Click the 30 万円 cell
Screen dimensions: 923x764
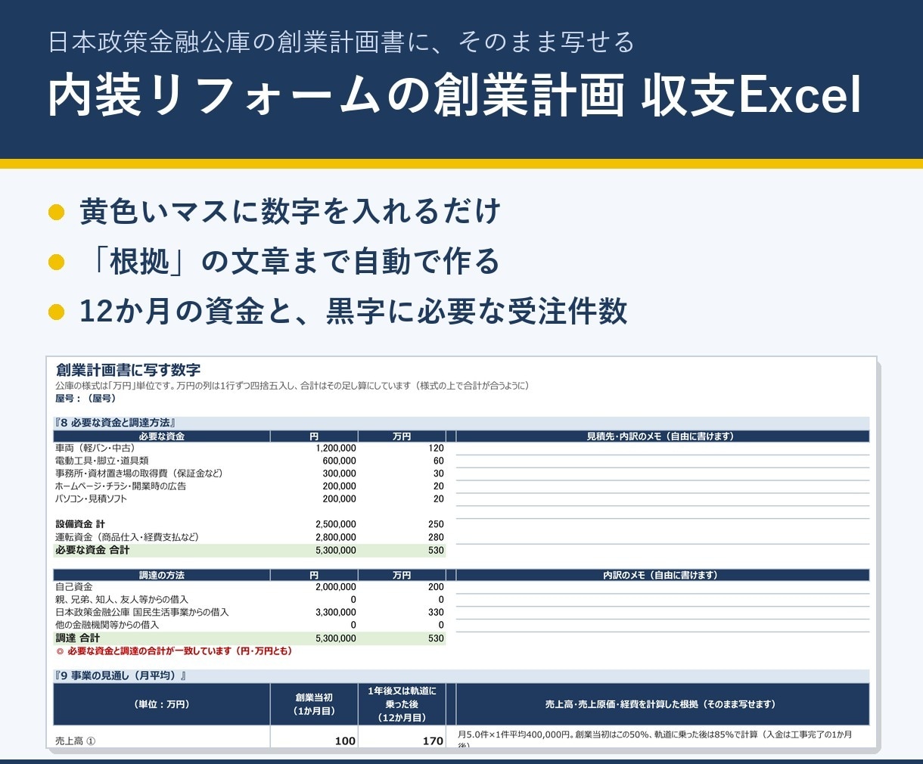439,474
